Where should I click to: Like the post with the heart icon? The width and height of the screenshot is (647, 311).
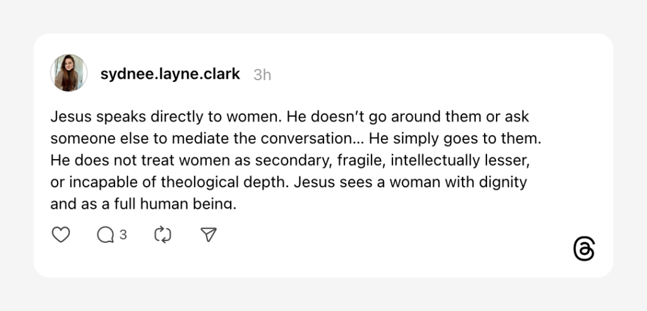(60, 235)
